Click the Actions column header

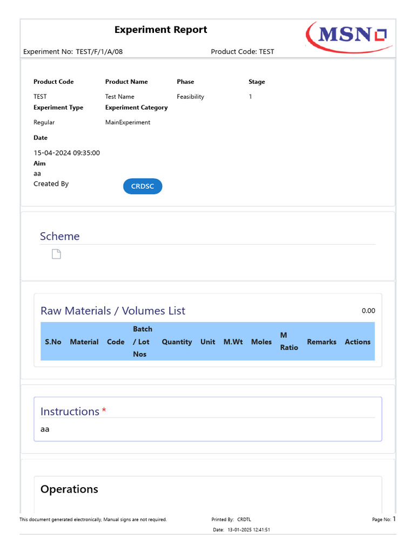(x=358, y=342)
